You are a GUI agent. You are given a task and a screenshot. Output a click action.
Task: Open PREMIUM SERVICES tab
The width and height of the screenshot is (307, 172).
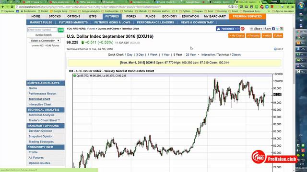pyautogui.click(x=247, y=16)
